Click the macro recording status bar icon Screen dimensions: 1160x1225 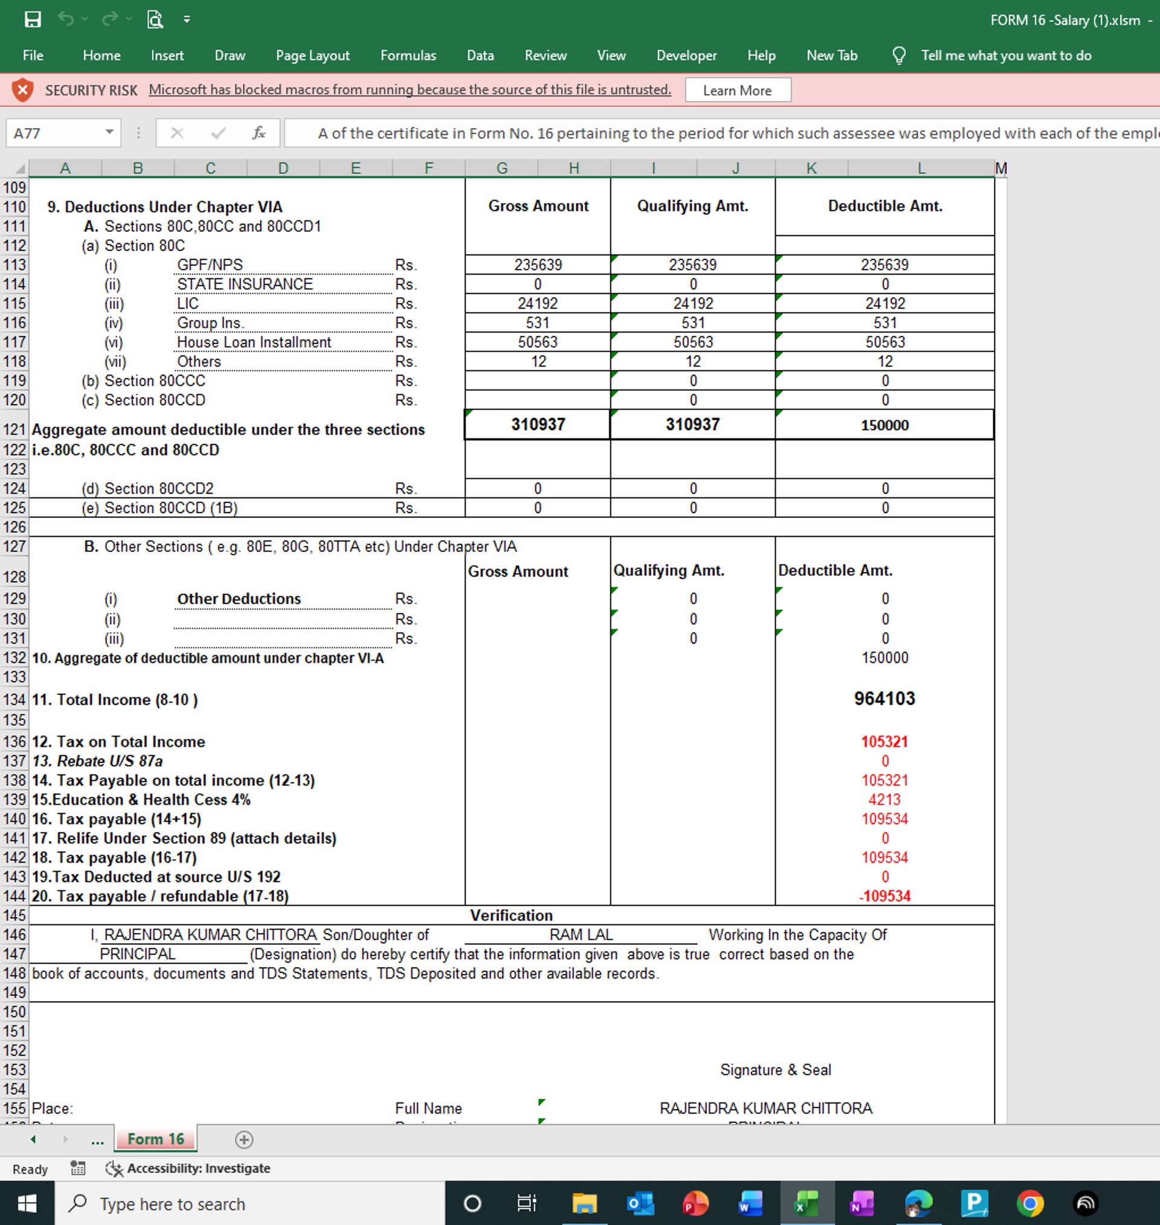coord(78,1168)
